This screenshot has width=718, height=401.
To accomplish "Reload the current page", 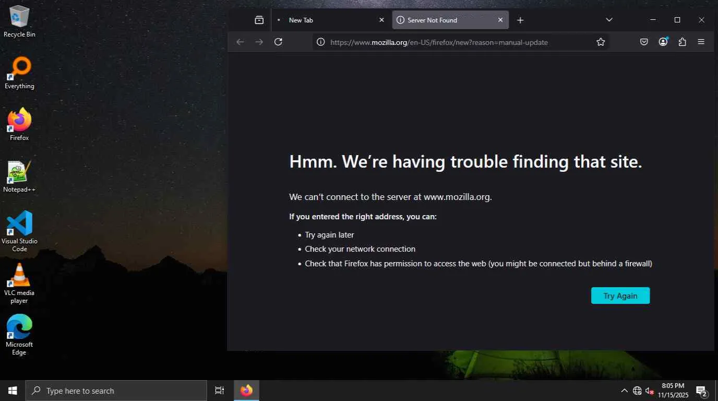I will coord(278,42).
